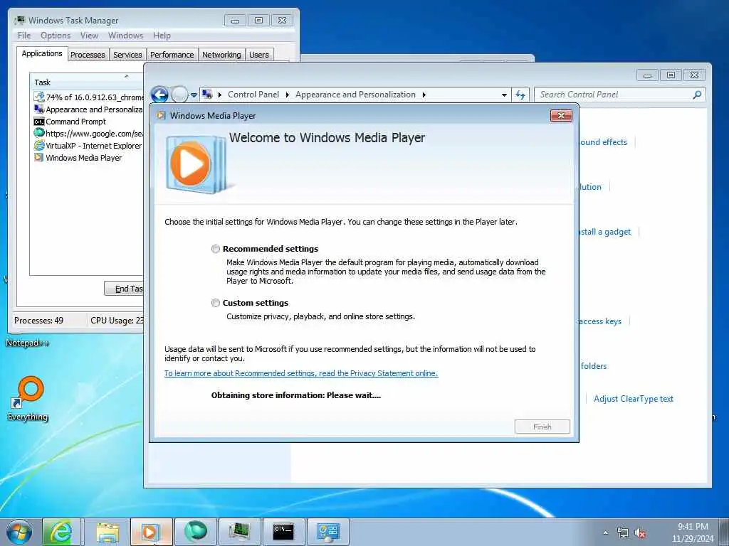Click the Task Manager title bar icon
The width and height of the screenshot is (729, 546).
[x=19, y=20]
